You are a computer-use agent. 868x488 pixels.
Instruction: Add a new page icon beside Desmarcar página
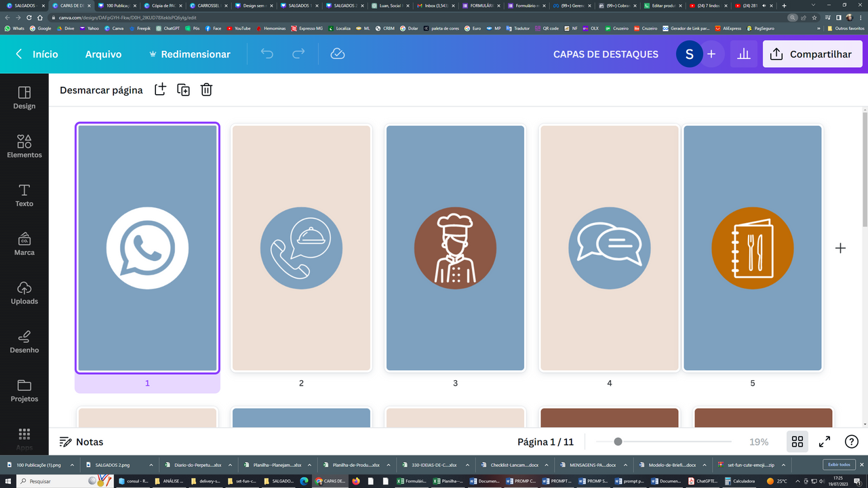point(160,89)
